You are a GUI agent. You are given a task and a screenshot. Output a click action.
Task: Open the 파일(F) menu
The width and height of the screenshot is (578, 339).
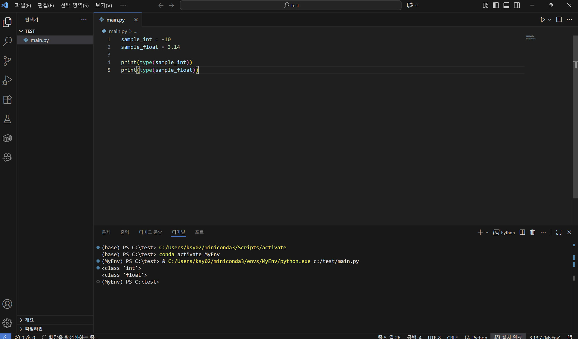point(23,5)
